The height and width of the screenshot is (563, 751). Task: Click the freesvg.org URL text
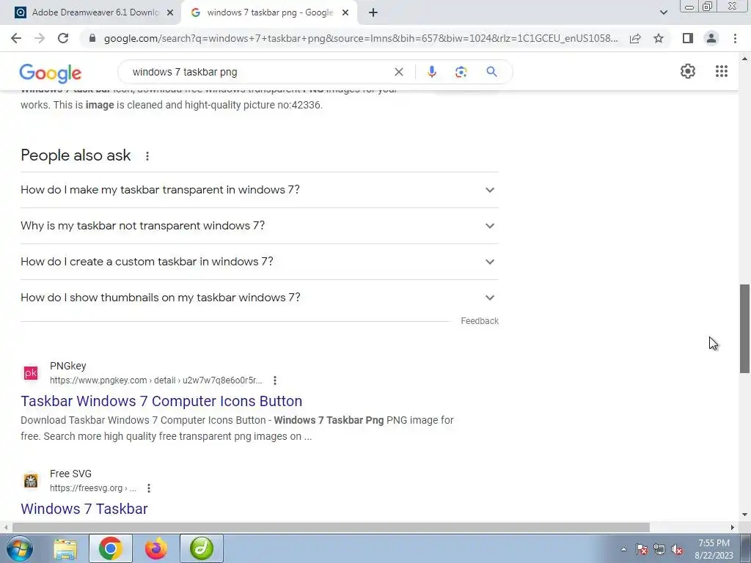[93, 488]
